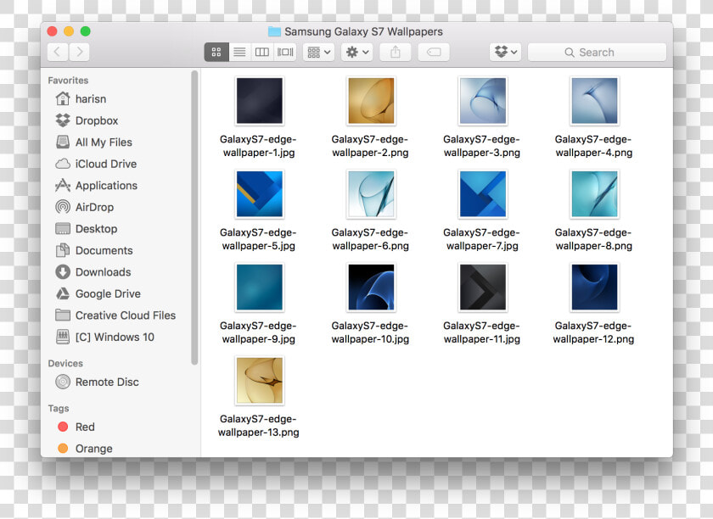713x519 pixels.
Task: Open Dropbox in the sidebar
Action: [x=87, y=120]
